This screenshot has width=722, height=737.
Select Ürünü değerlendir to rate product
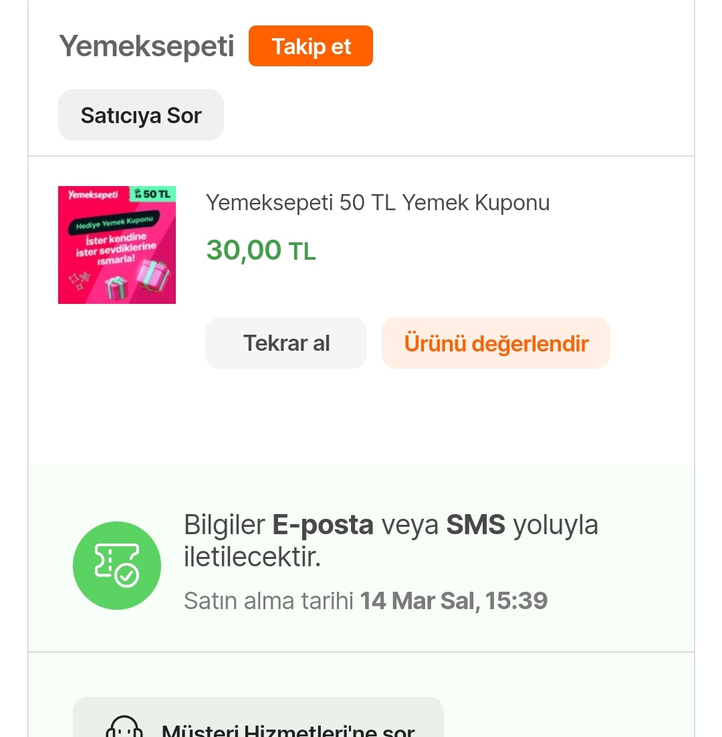click(x=495, y=343)
